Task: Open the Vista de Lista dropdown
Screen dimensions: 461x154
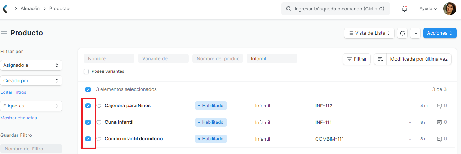Action: point(369,33)
